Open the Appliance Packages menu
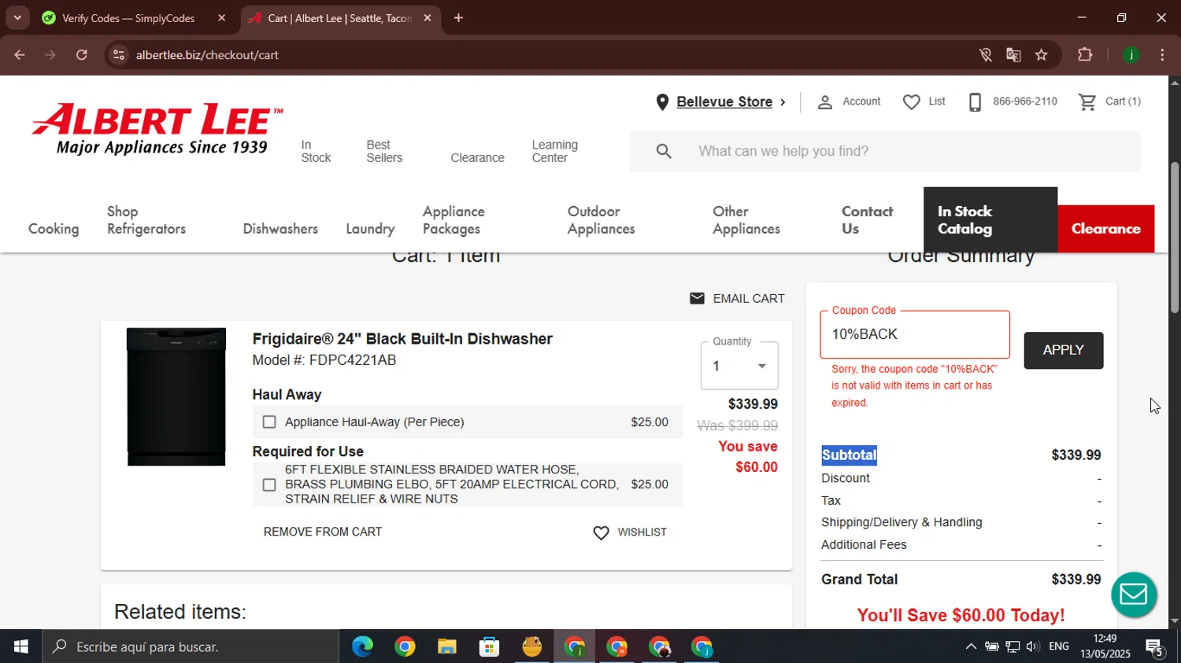 (x=454, y=220)
